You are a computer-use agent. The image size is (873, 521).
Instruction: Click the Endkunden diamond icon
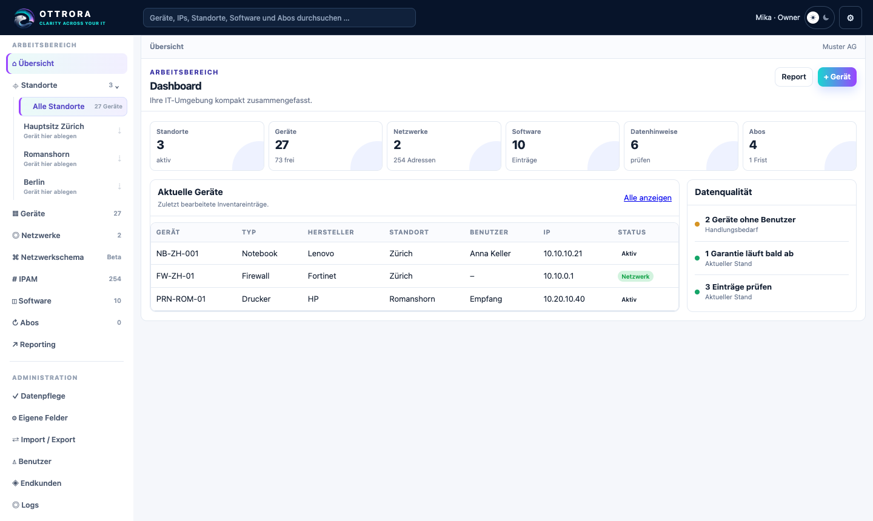coord(16,483)
